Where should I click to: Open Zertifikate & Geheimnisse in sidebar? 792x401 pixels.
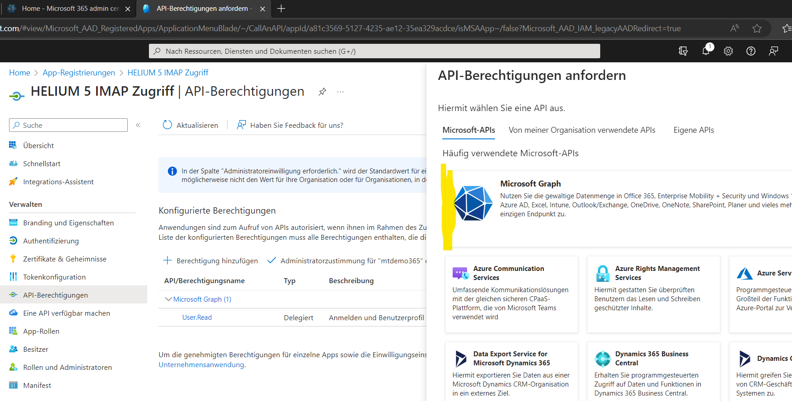[x=65, y=259]
